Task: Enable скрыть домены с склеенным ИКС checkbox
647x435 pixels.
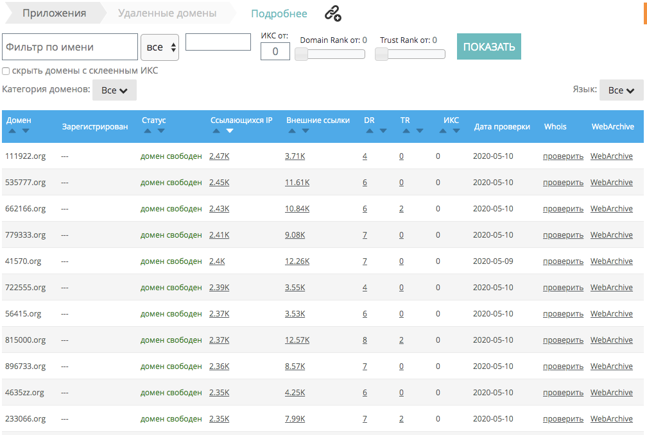Action: click(6, 71)
